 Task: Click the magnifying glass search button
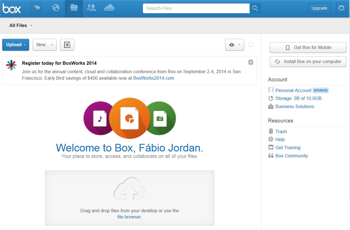[x=255, y=8]
